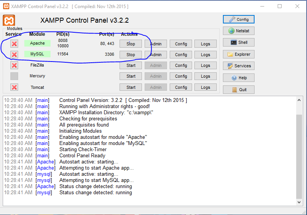
Task: Click the MySQL PID "11564"
Action: pos(62,54)
